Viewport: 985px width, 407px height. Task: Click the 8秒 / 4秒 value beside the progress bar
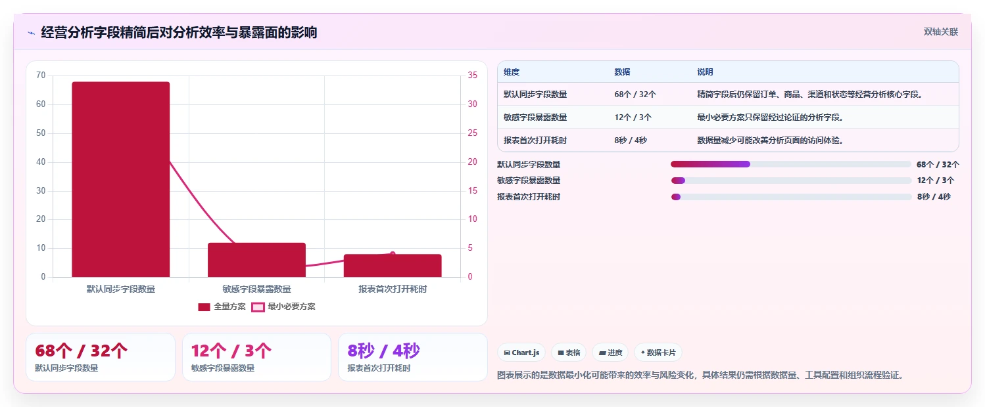coord(934,197)
